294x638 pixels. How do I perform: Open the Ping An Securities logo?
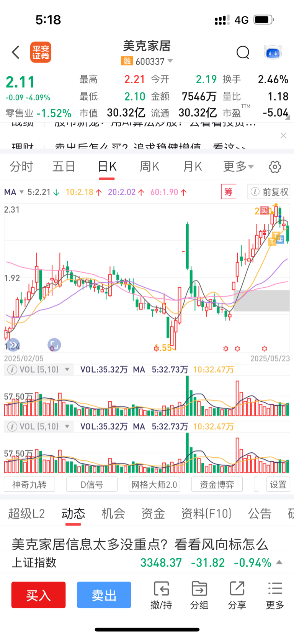click(x=41, y=52)
